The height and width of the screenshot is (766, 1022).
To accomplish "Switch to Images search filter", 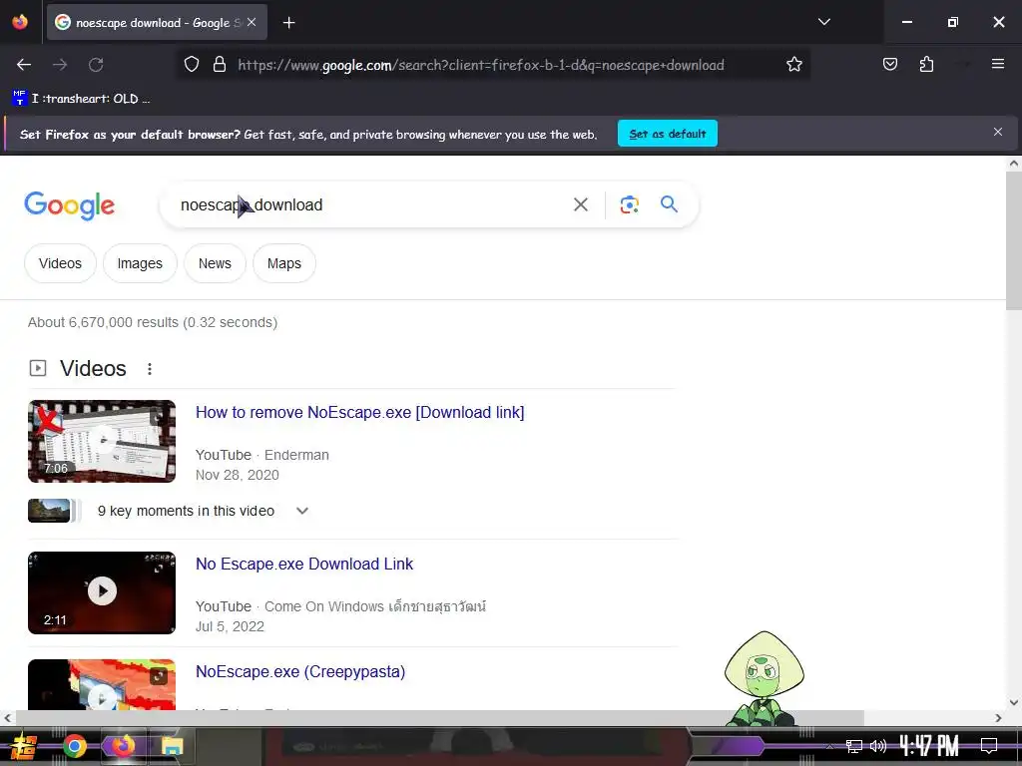I will coord(140,263).
